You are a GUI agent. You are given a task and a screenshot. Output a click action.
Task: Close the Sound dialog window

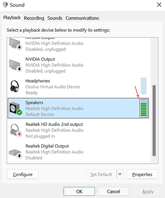pos(159,5)
